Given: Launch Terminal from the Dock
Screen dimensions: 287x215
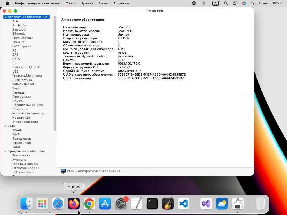Looking at the screenshot, I should click(152, 204).
